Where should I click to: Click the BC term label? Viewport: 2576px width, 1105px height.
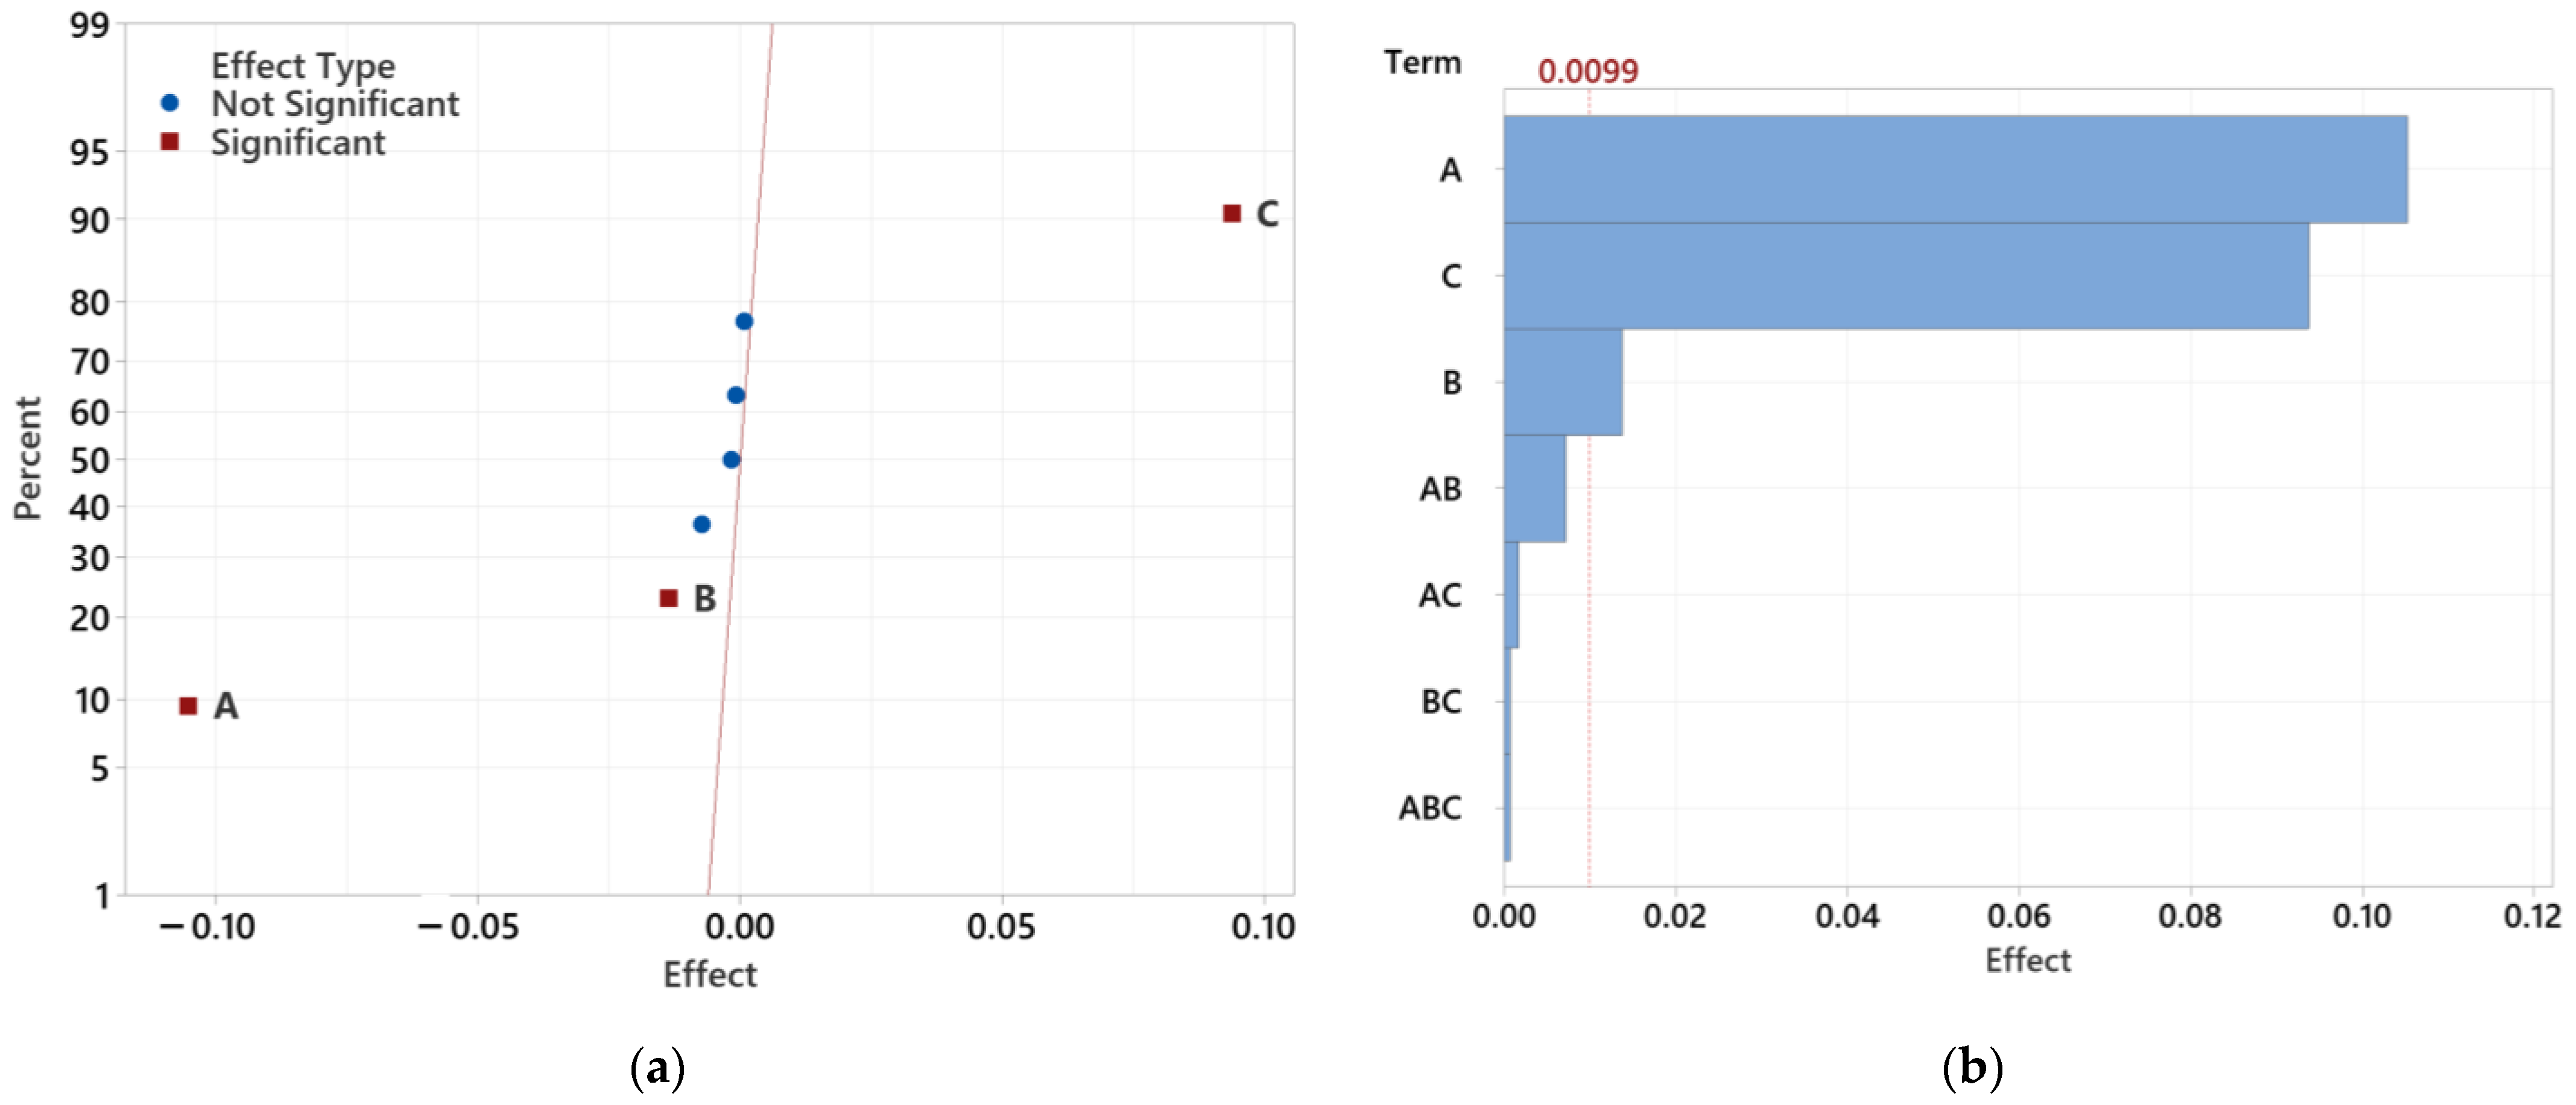coord(1441,702)
